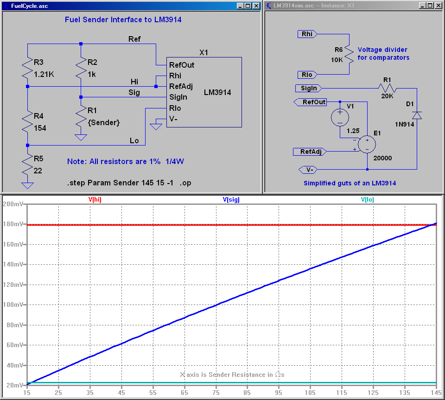
Task: Select the R3 resistor symbol in FuelCycle schematic
Action: pyautogui.click(x=27, y=68)
